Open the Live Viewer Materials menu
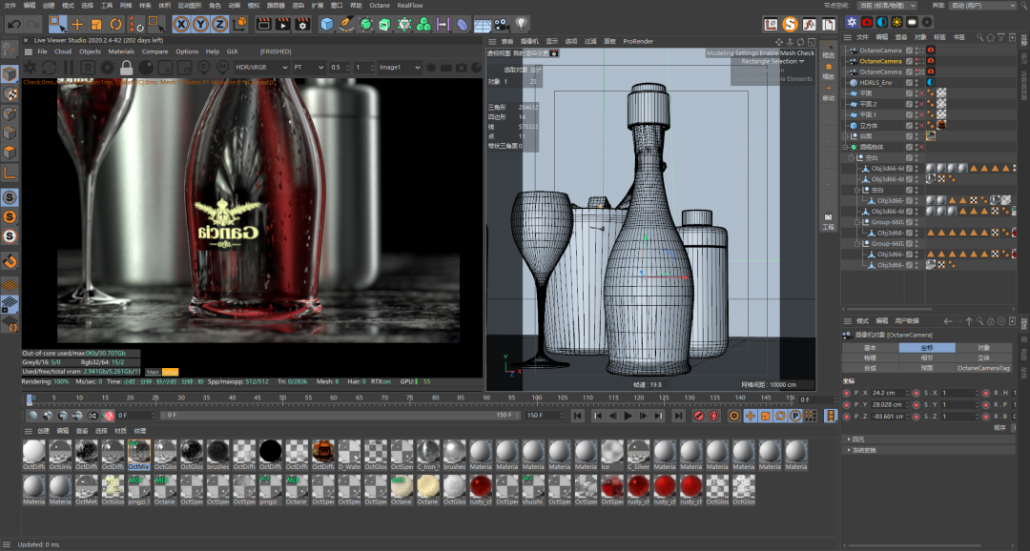Viewport: 1030px width, 551px height. 121,51
